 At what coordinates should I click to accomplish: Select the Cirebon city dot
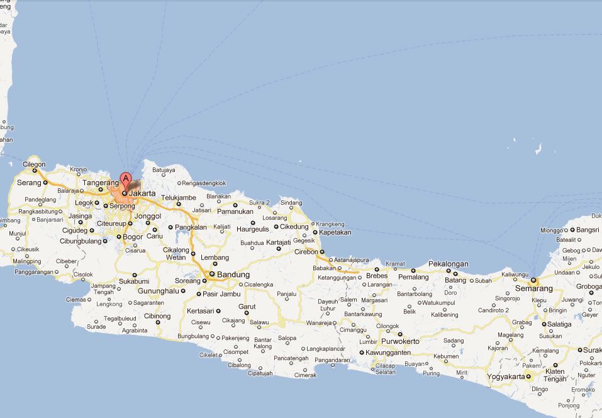[321, 252]
